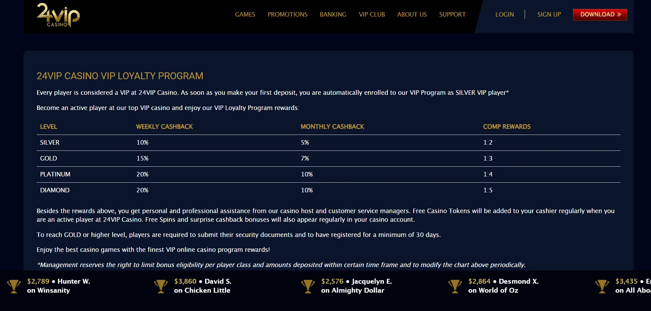
Task: Click the trophy icon beside David S.
Action: [161, 286]
